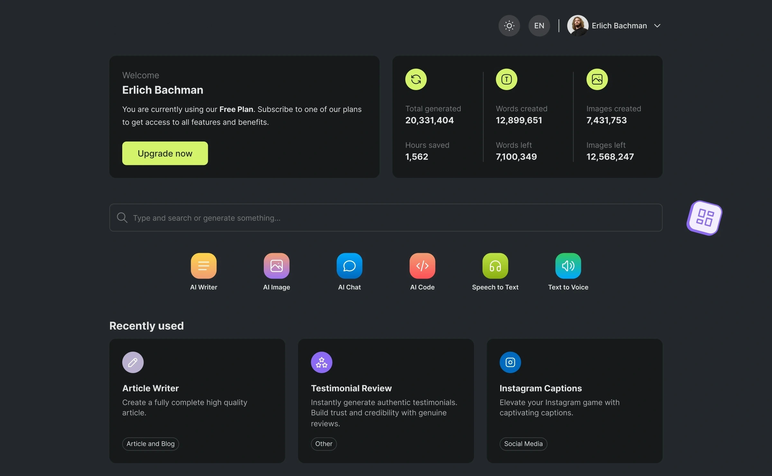Select the Social Media tag filter
The height and width of the screenshot is (476, 772).
click(523, 444)
